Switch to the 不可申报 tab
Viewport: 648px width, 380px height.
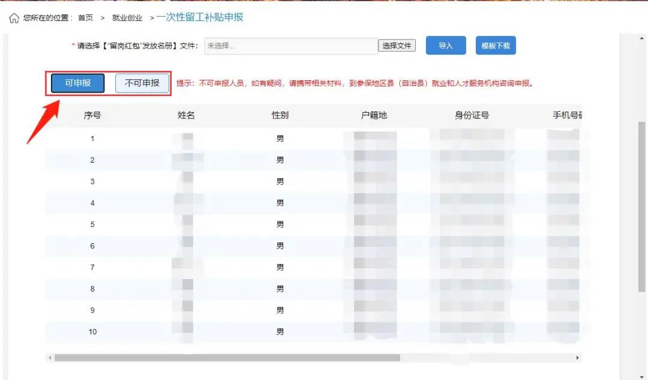(142, 83)
